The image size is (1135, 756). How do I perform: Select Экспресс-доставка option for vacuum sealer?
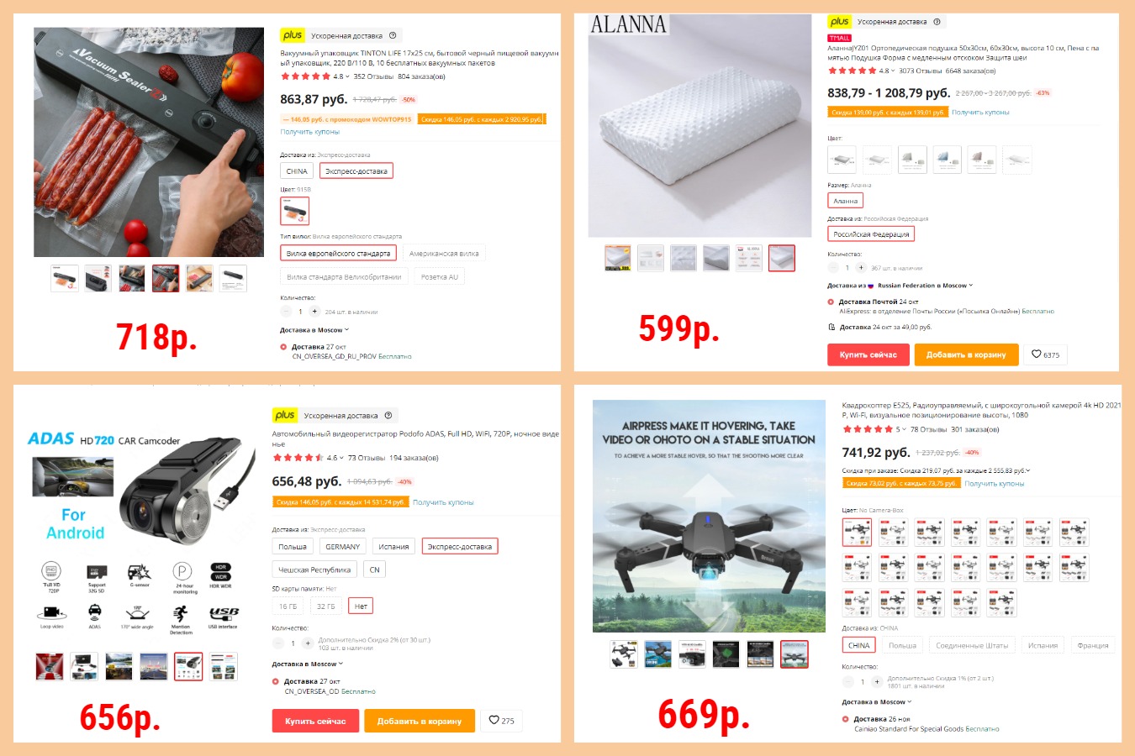tap(356, 171)
